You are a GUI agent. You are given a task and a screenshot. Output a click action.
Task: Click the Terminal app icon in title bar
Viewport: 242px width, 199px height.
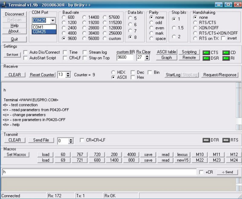pyautogui.click(x=4, y=5)
